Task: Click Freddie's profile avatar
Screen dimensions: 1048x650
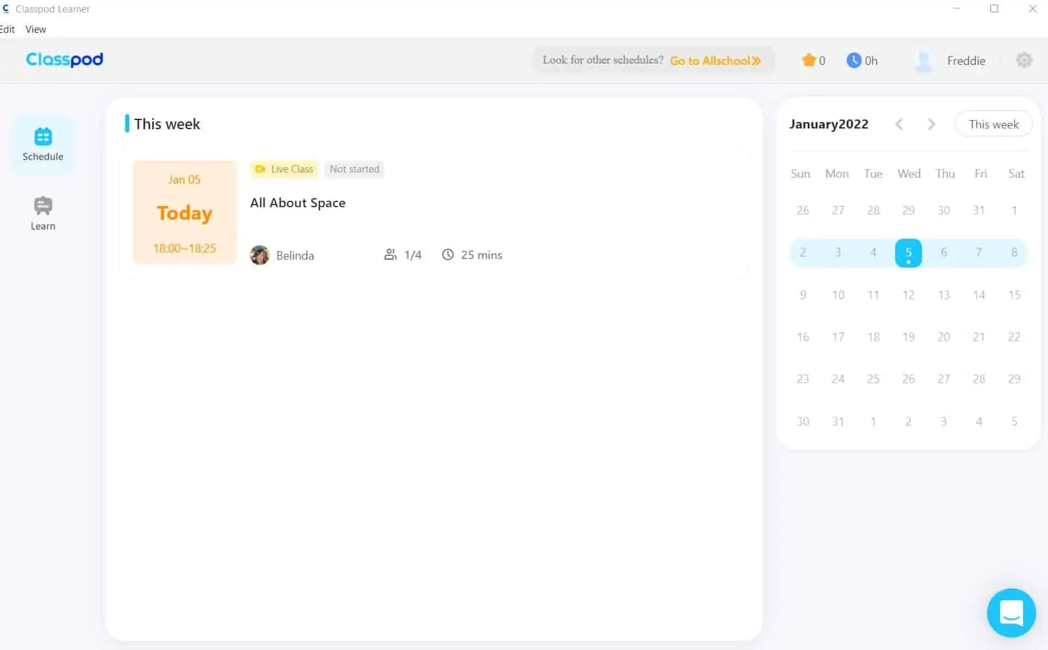Action: [923, 60]
